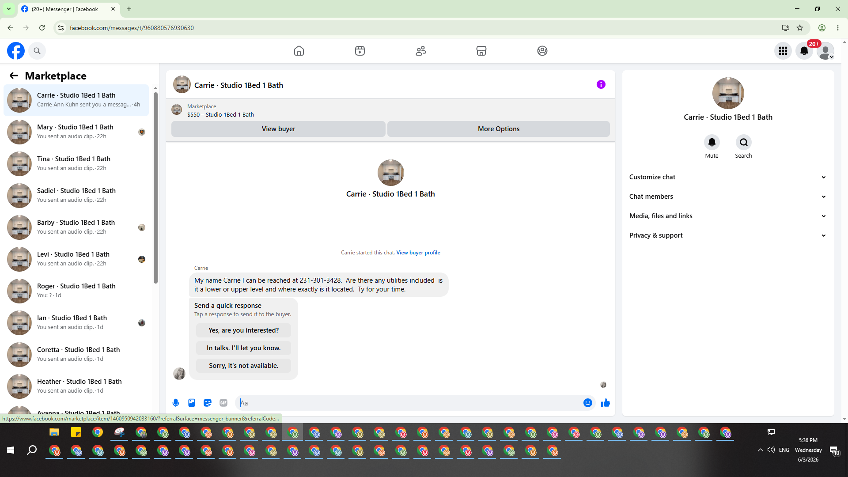Image resolution: width=848 pixels, height=477 pixels.
Task: Open the Coretta Studio 1Bed 1 Bath chat
Action: 76,355
